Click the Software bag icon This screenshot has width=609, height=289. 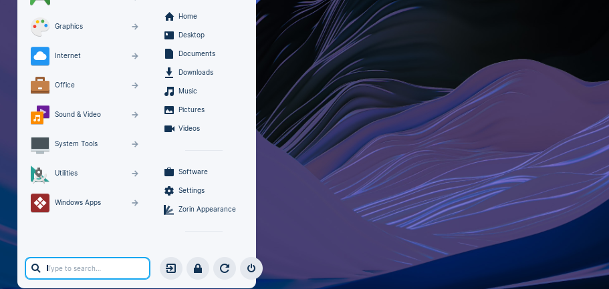(169, 172)
